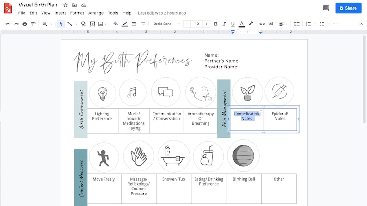Open the Border dash style icon
The width and height of the screenshot is (367, 206).
tap(143, 24)
